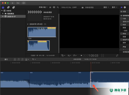Screen dimensions: 129x95
Task: Open the audio inspector speaker icon
Action: pyautogui.click(x=122, y=7)
